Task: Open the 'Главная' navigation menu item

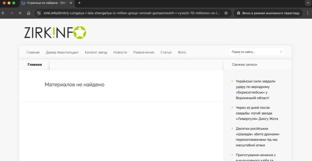Action: [x=33, y=52]
